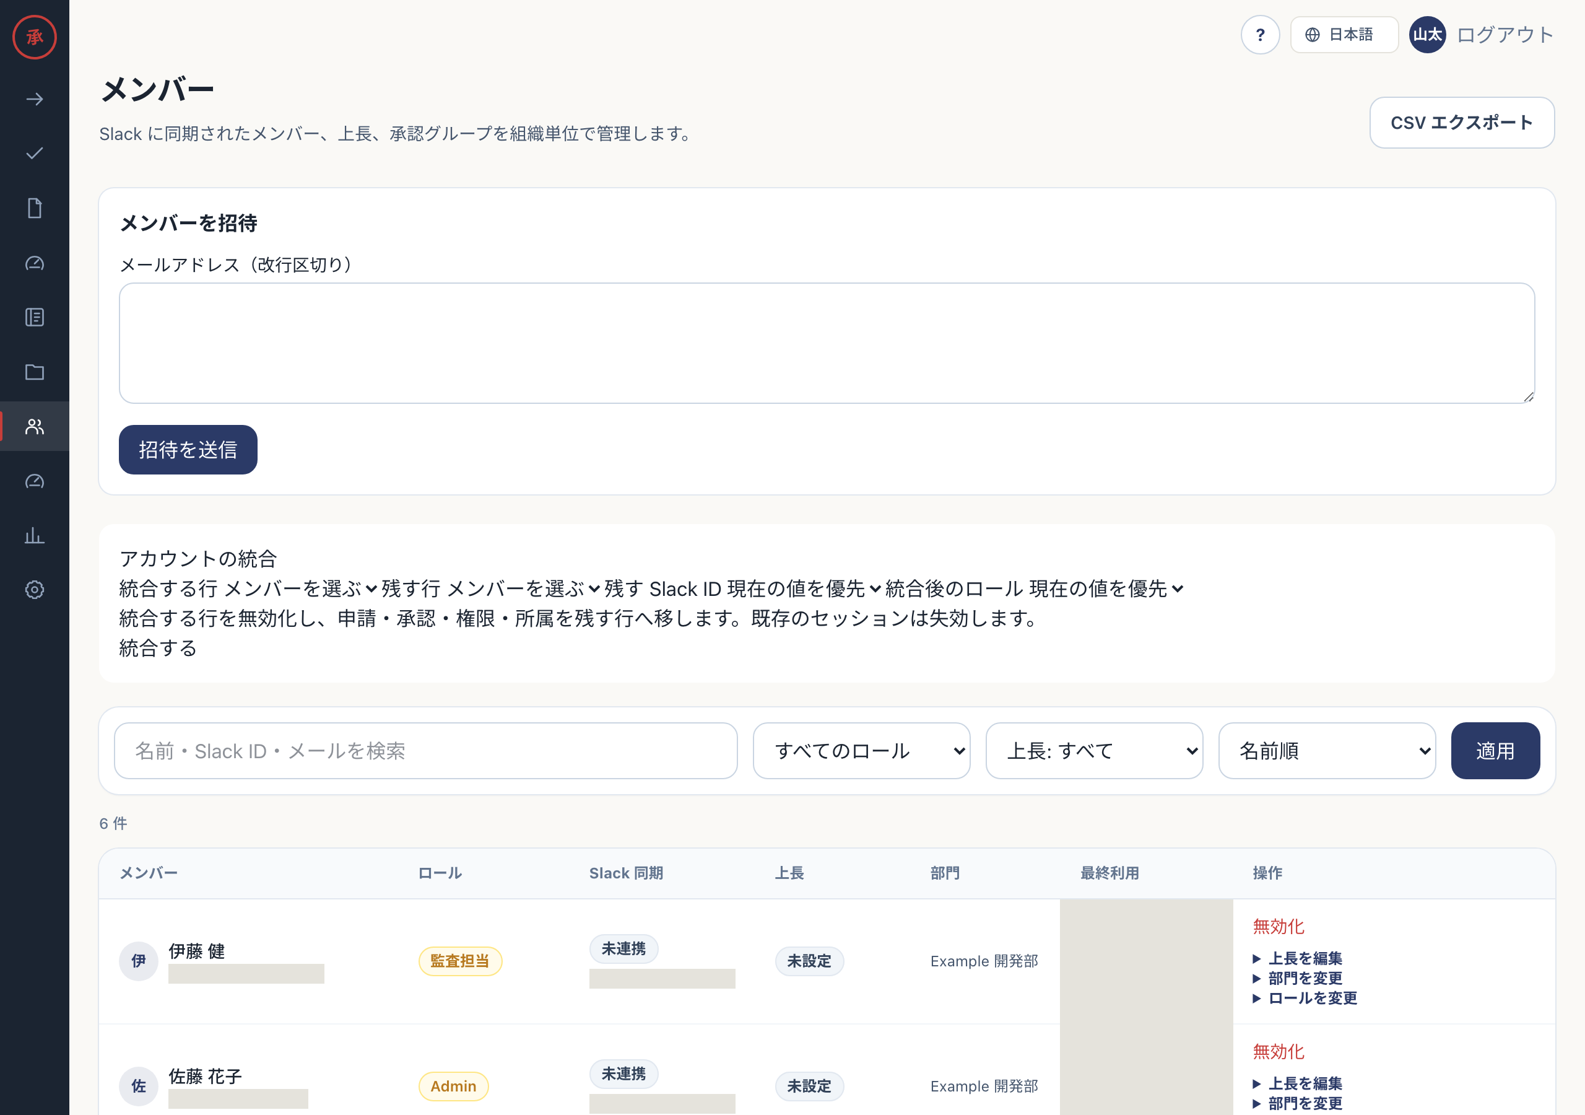Open 統合後のロール 現在の値を優先 dropdown
1585x1115 pixels.
tap(1106, 588)
